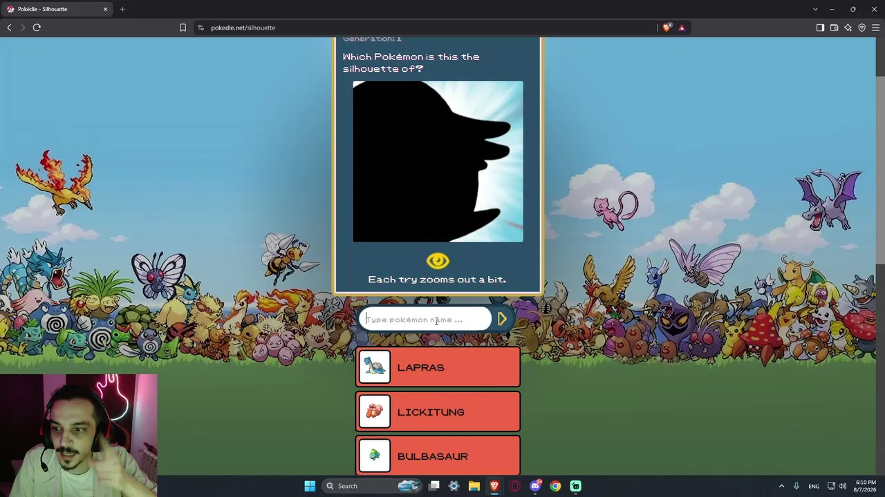Close the Pokédle - Silhouette tab
The height and width of the screenshot is (497, 885).
tap(105, 9)
